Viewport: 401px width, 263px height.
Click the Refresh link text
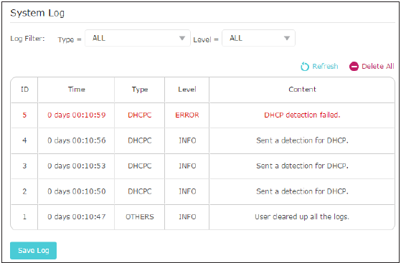click(x=325, y=67)
